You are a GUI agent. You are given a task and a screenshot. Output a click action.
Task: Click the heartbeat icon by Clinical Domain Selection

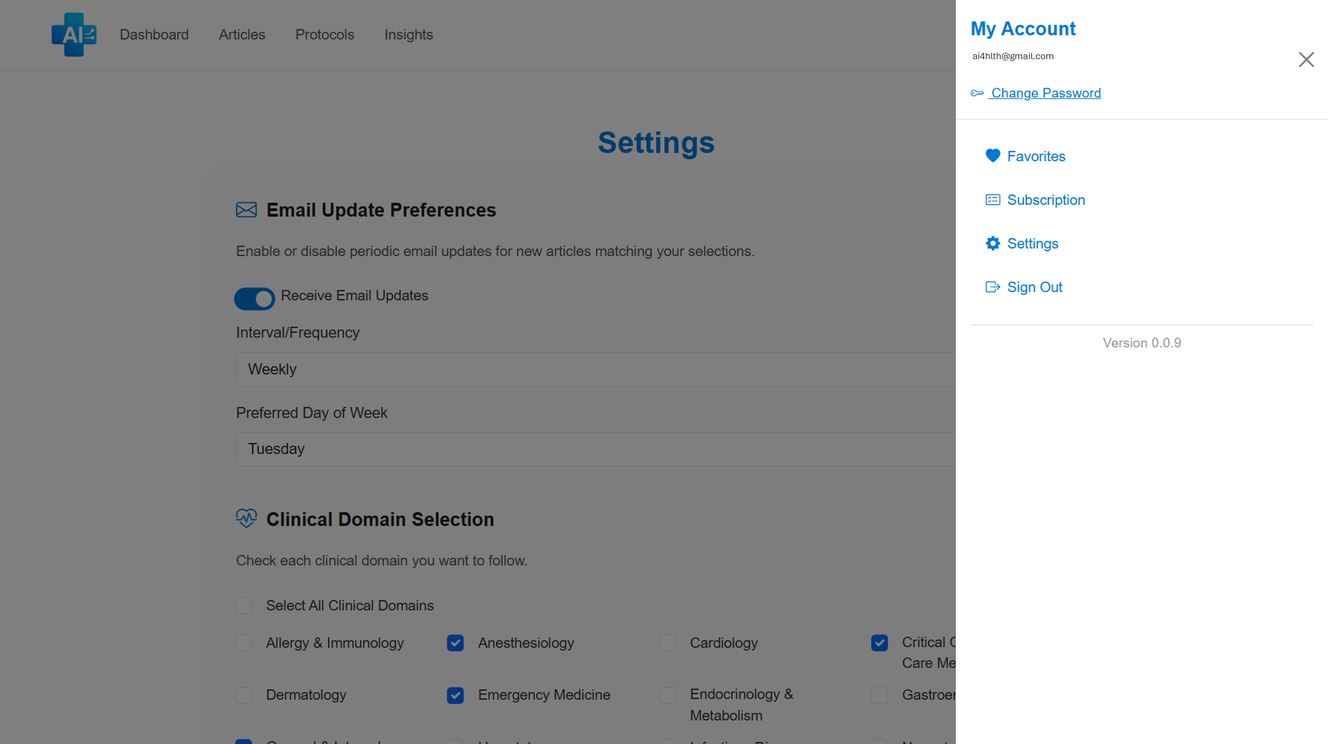click(246, 518)
